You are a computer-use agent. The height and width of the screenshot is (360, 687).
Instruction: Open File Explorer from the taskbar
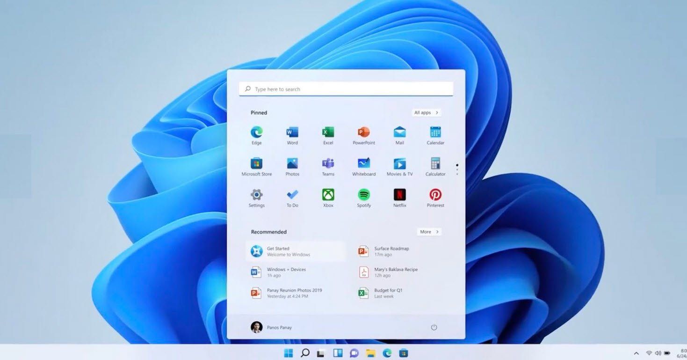tap(370, 353)
